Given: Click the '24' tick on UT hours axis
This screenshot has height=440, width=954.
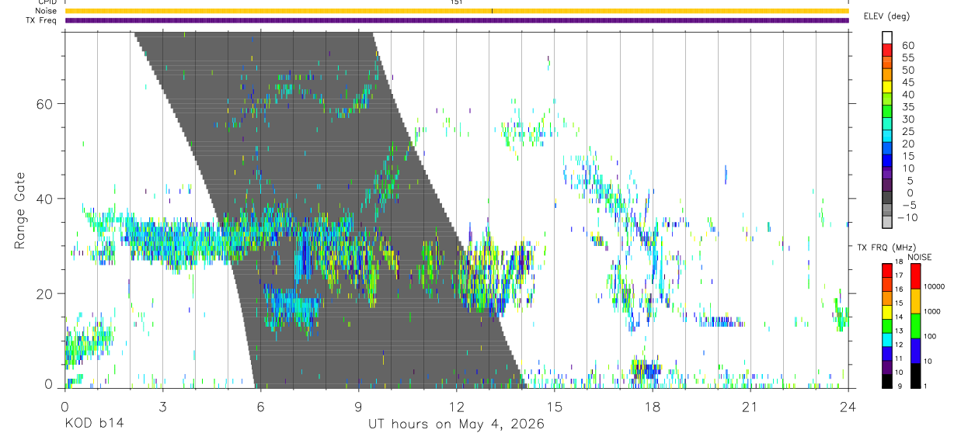Looking at the screenshot, I should pos(848,406).
